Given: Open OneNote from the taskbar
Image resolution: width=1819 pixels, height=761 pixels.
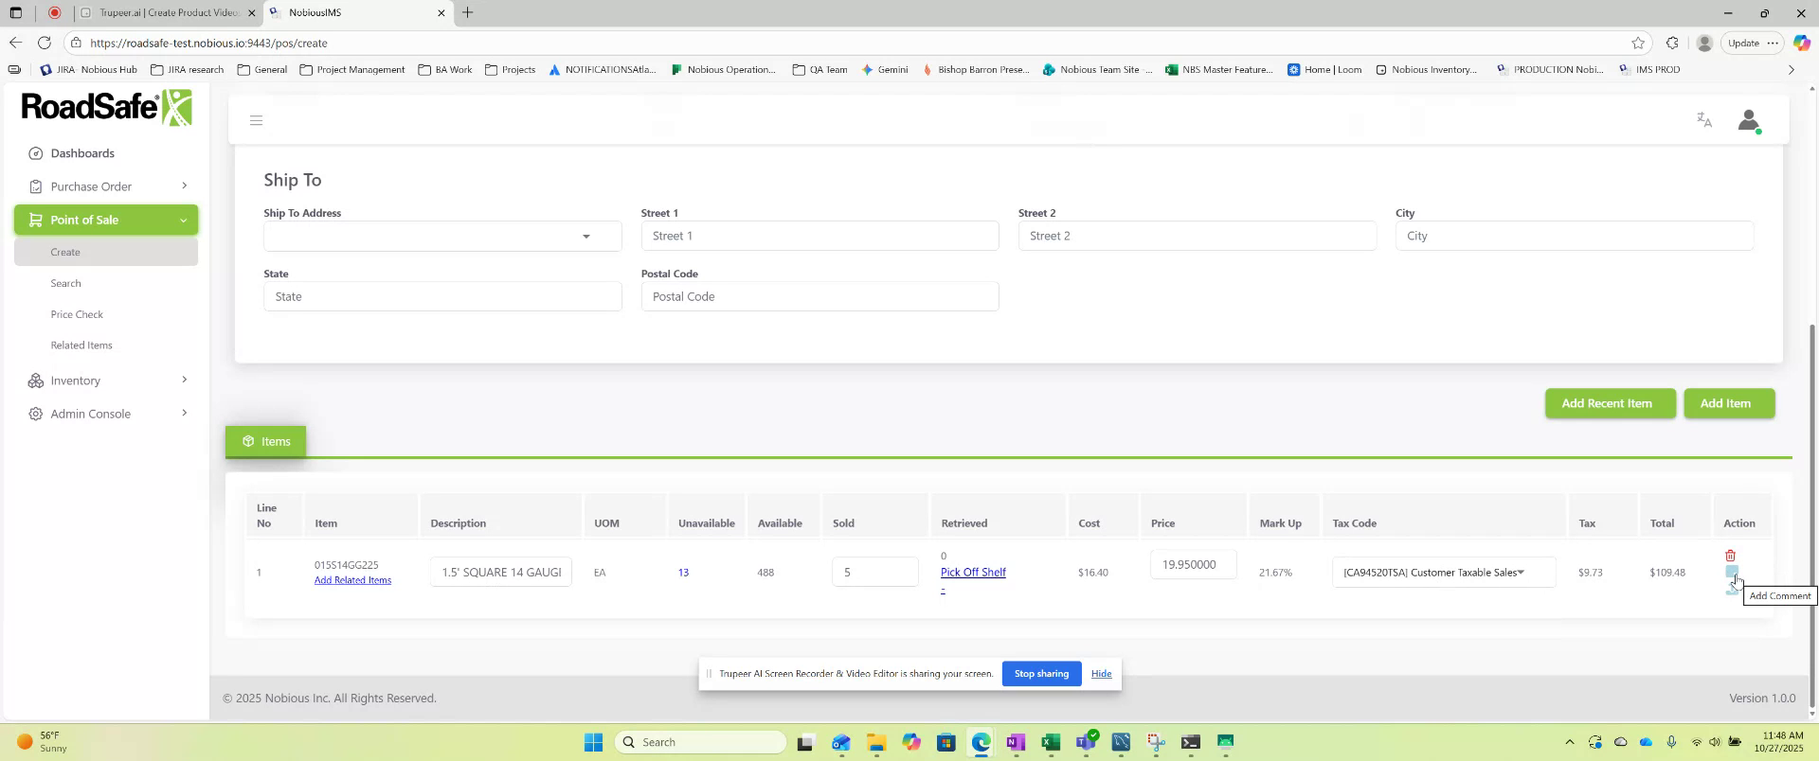Looking at the screenshot, I should click(1016, 742).
